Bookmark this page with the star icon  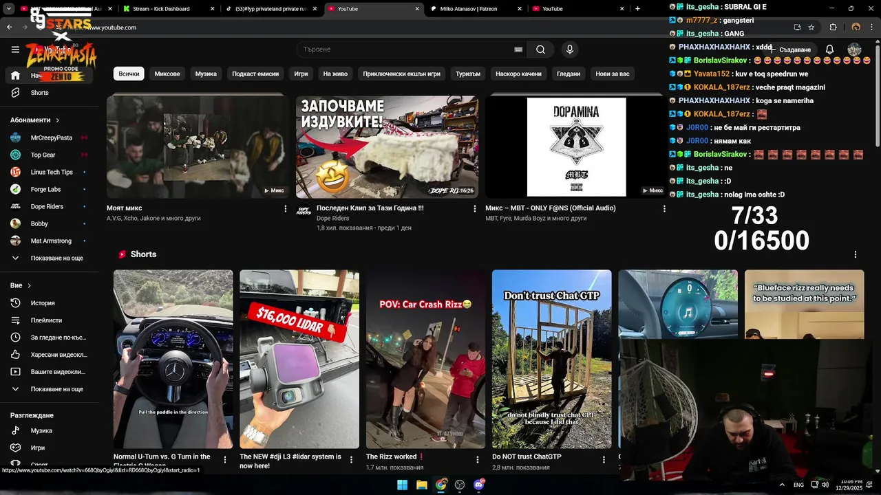click(x=811, y=27)
